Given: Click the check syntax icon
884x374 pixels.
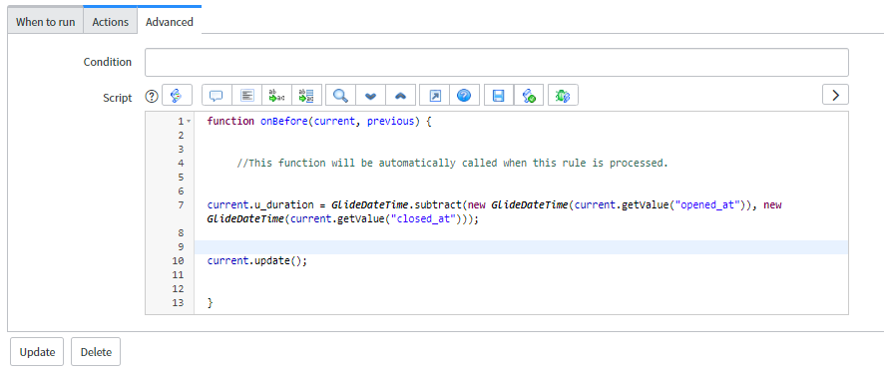Looking at the screenshot, I should [x=529, y=95].
